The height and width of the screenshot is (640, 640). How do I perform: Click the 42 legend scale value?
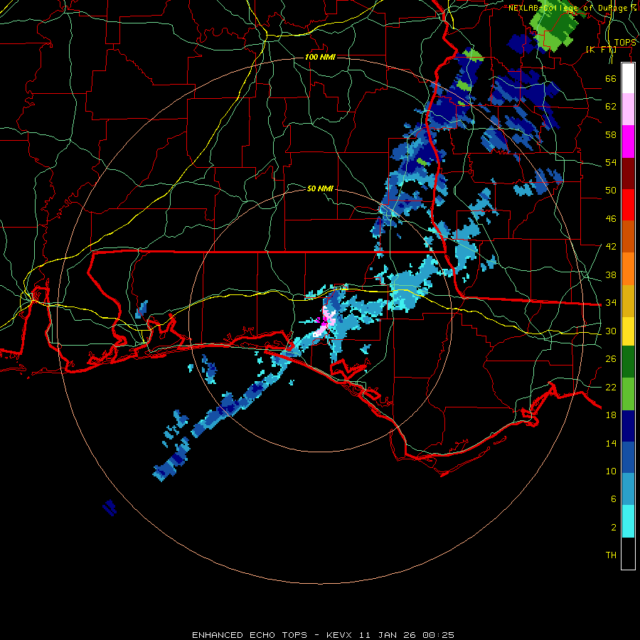(611, 247)
